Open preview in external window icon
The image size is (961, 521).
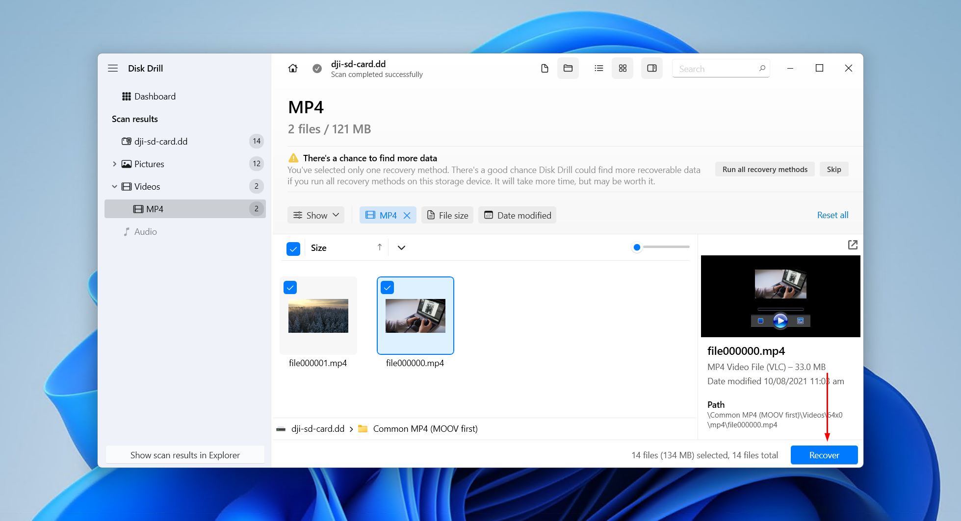coord(853,245)
